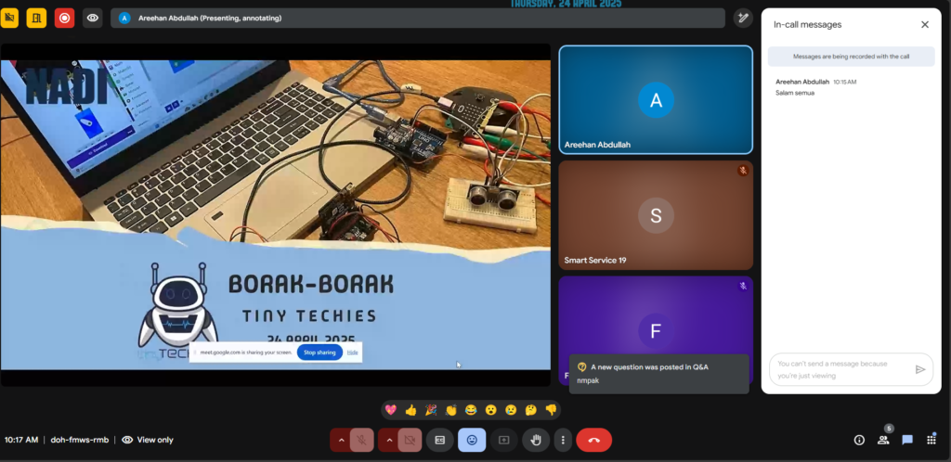Select Areehan Abdullah participant tile
The width and height of the screenshot is (951, 462).
tap(656, 100)
